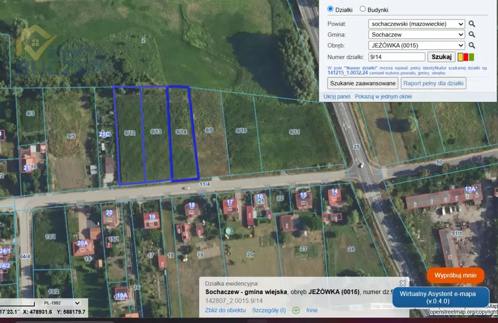The width and height of the screenshot is (498, 323).
Task: Open Szukanie zaawansowane
Action: pos(363,83)
